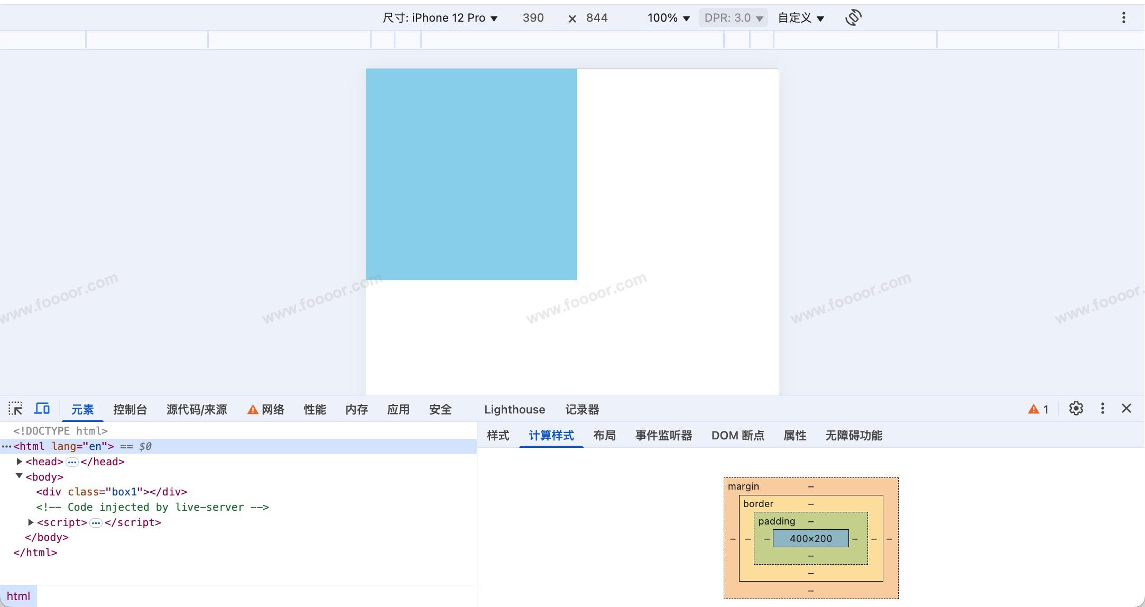The width and height of the screenshot is (1145, 607).
Task: Open the iPhone 12 Pro device dropdown
Action: 440,18
